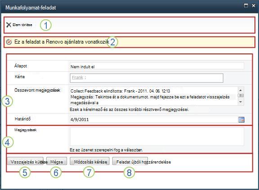Click the 'Elem törlése' label

coord(22,25)
